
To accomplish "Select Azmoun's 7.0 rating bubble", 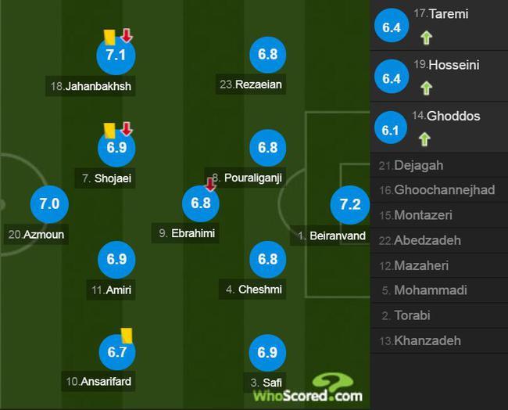I will [x=49, y=204].
